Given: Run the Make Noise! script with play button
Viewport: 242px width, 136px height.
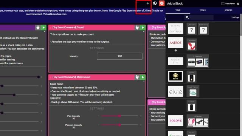Looking at the screenshot, I should pyautogui.click(x=143, y=77).
